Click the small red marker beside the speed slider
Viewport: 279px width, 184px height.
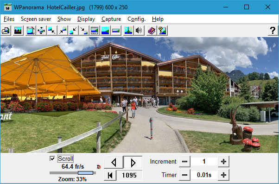[99, 167]
